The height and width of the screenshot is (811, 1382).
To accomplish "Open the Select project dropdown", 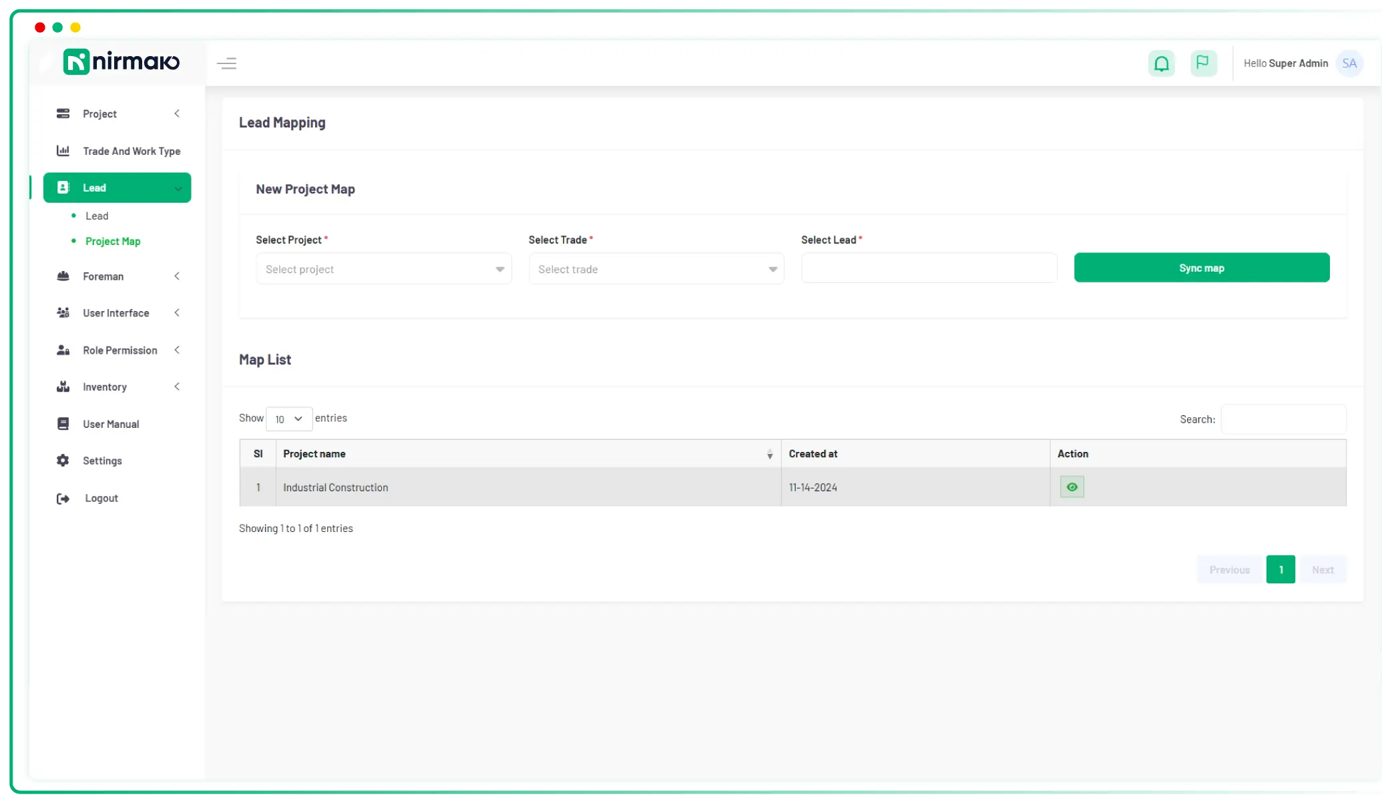I will click(x=383, y=269).
